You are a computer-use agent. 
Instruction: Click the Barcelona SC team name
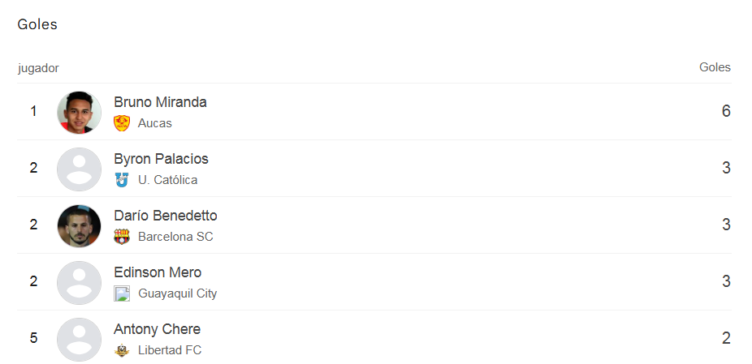pyautogui.click(x=175, y=237)
